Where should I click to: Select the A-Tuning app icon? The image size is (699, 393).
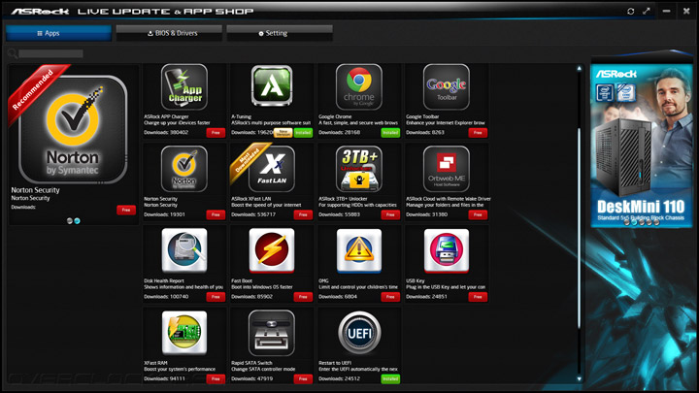(x=272, y=86)
